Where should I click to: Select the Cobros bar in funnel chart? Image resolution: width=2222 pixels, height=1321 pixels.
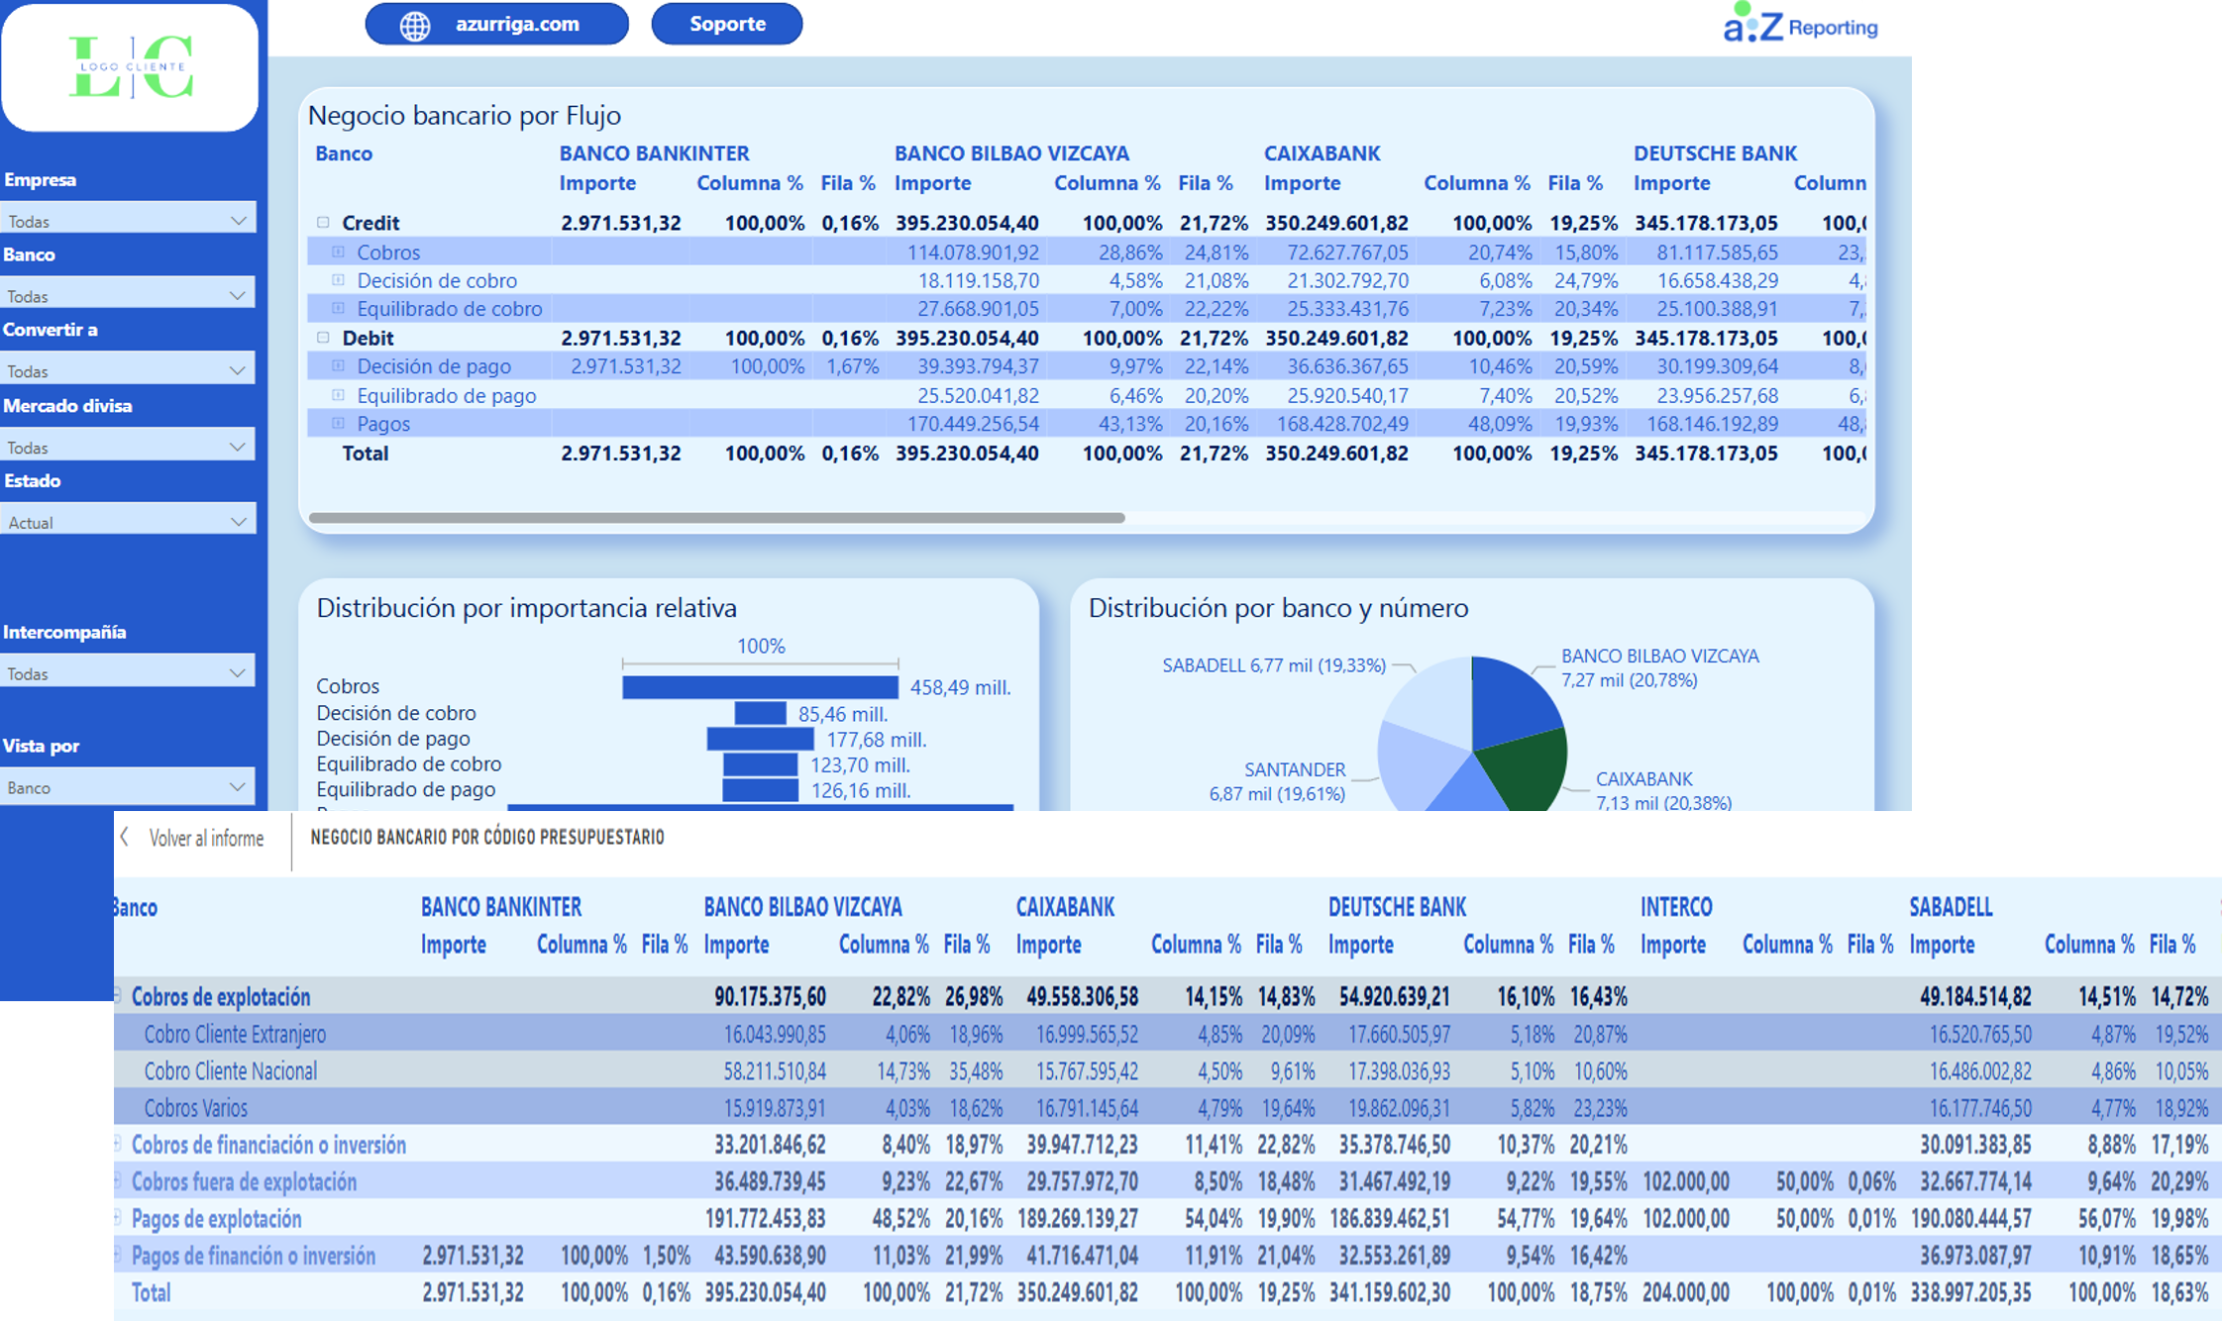click(x=760, y=687)
